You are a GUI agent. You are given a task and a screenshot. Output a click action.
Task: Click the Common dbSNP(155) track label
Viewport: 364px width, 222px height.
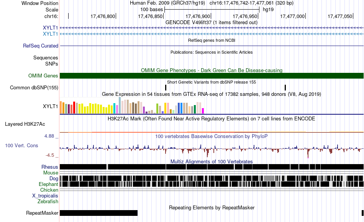tap(34, 87)
